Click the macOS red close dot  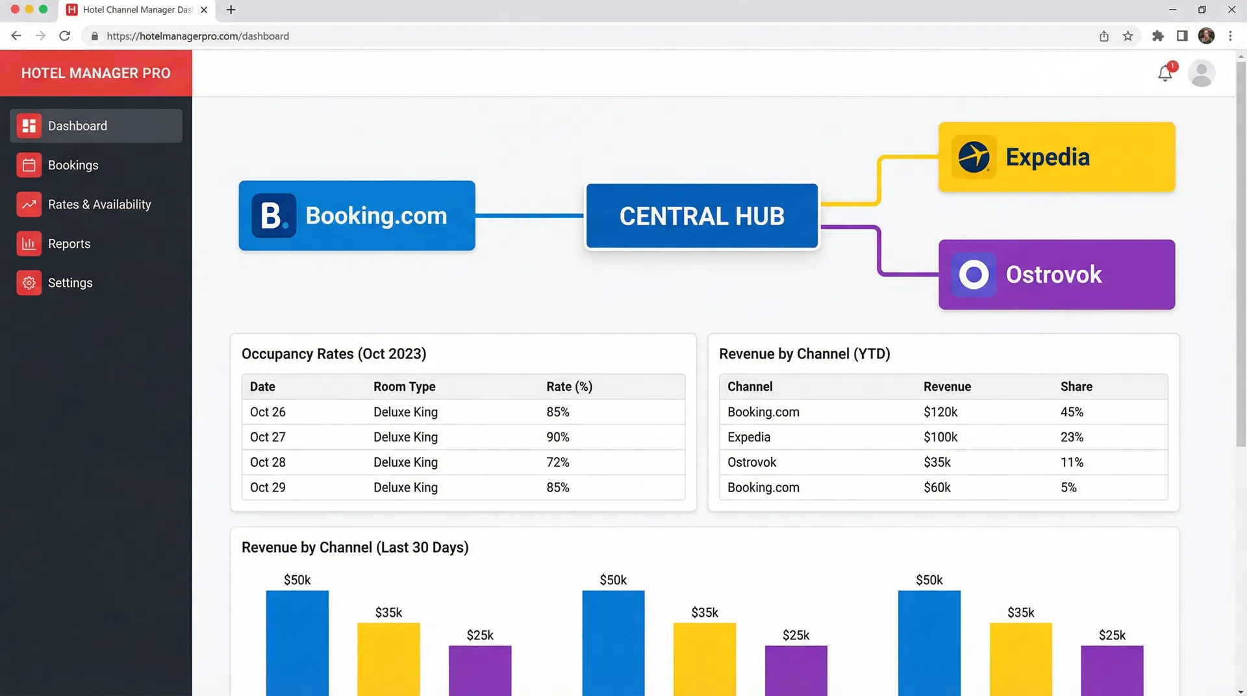click(15, 10)
